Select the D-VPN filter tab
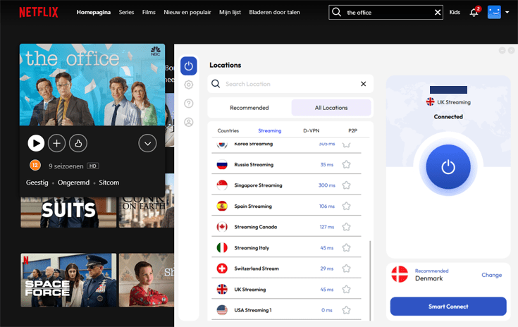The height and width of the screenshot is (327, 518). tap(312, 131)
